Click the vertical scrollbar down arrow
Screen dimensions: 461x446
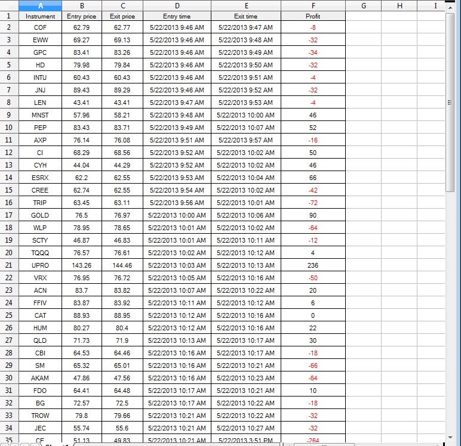450,438
